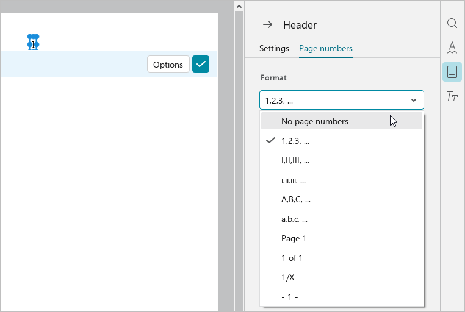Choose the - 1 - page format
465x312 pixels.
coord(342,297)
